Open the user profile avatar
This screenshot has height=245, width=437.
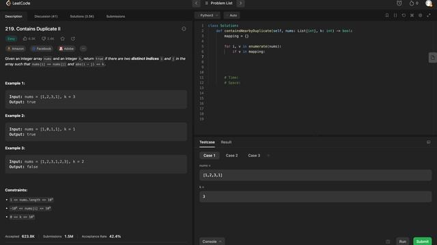point(429,3)
